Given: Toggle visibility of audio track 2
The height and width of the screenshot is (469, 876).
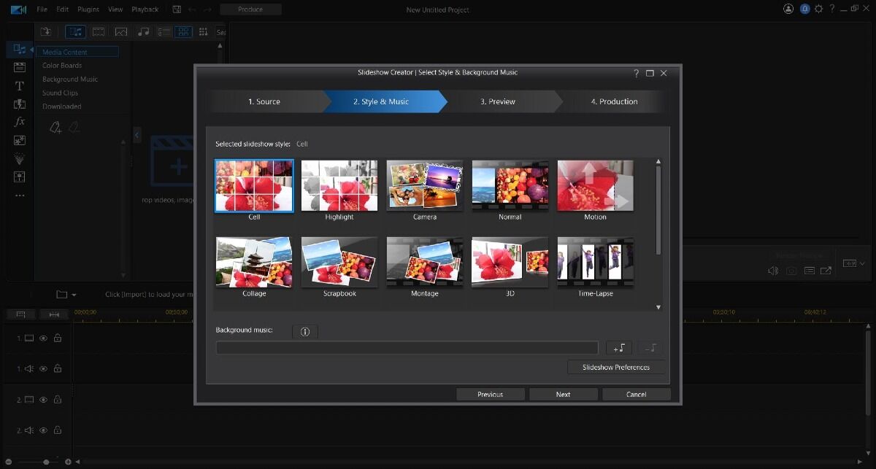Looking at the screenshot, I should click(44, 430).
